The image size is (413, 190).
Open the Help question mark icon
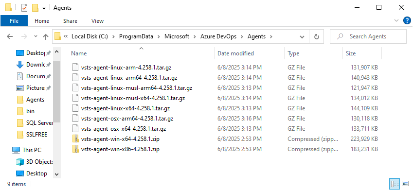(x=407, y=20)
